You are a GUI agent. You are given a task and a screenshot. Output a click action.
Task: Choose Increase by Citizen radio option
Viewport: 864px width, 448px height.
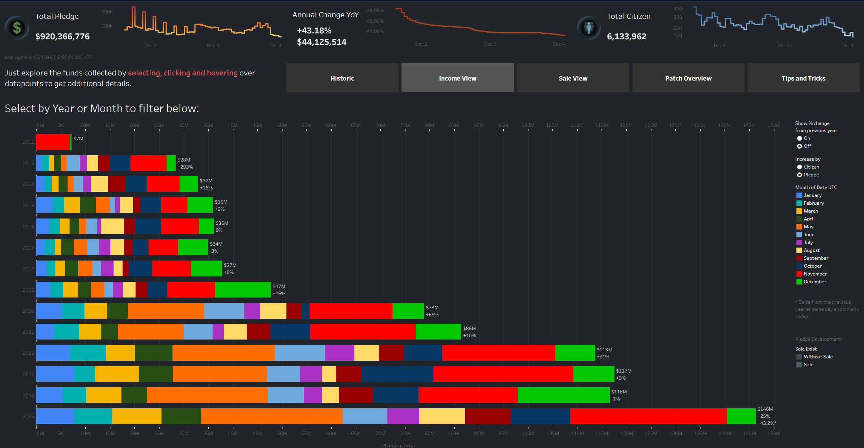(x=799, y=167)
